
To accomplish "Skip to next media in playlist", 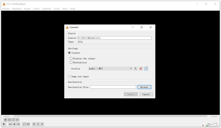I will tap(18, 124).
